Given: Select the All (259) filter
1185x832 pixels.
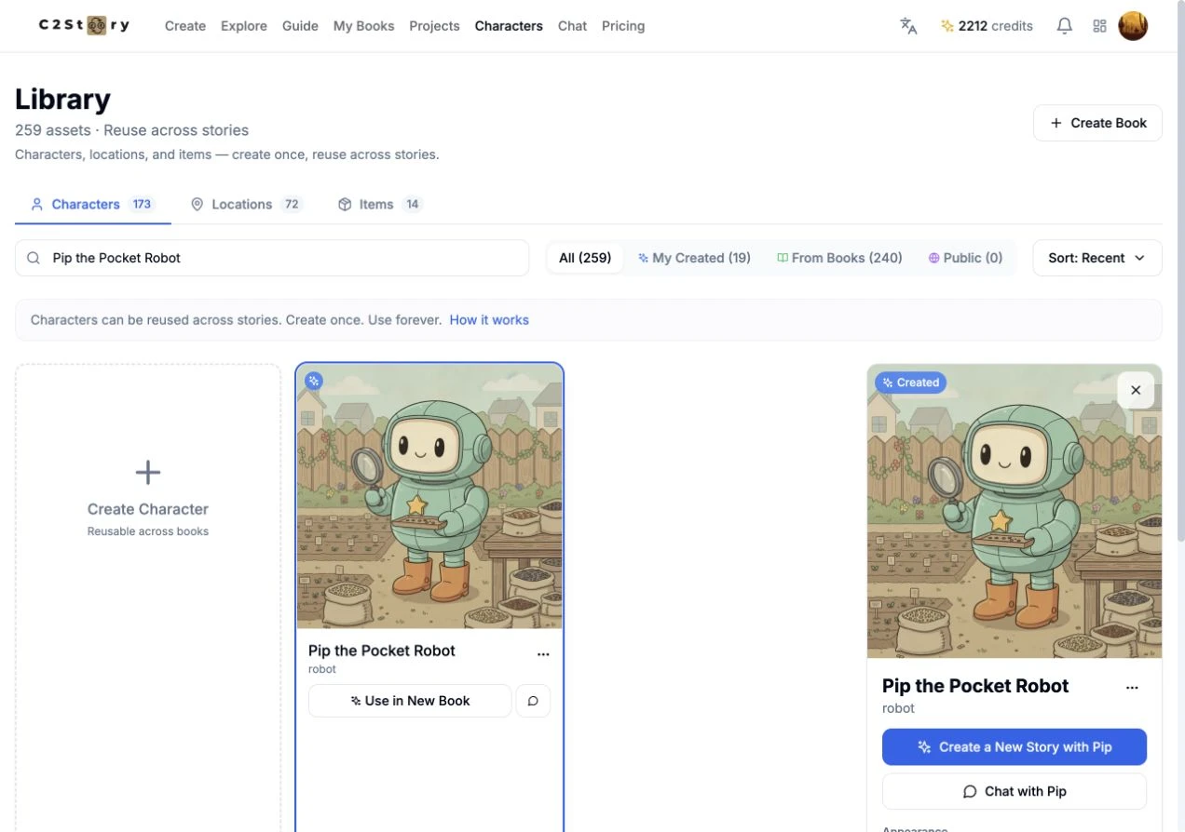Looking at the screenshot, I should point(585,258).
